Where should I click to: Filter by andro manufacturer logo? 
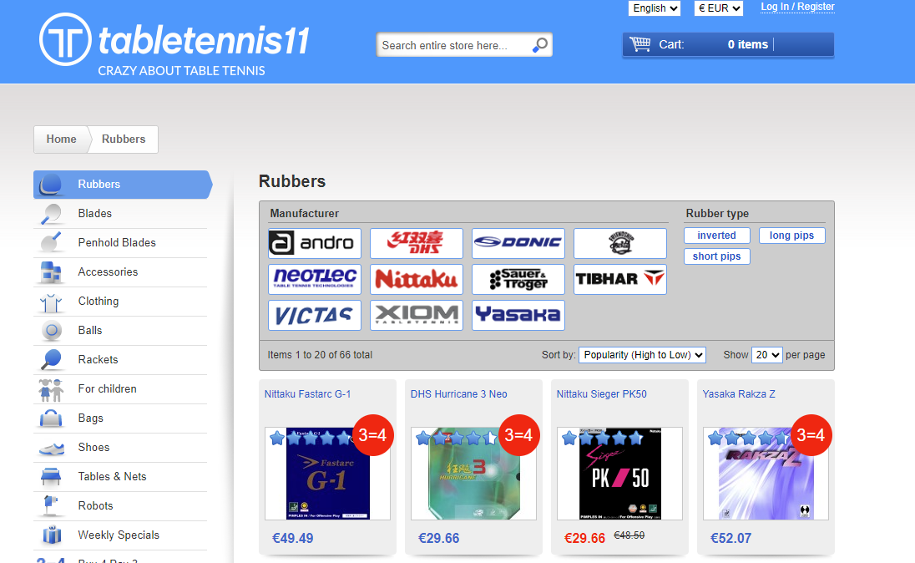315,243
